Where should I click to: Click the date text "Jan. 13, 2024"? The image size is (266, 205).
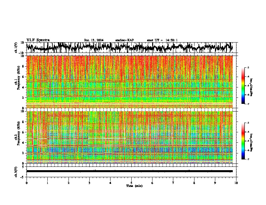click(x=94, y=40)
